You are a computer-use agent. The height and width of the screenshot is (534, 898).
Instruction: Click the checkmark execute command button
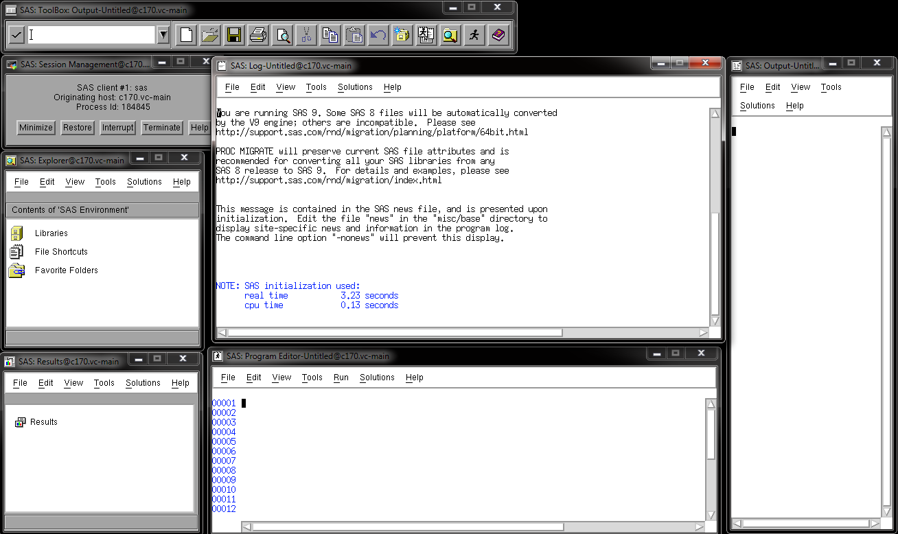click(17, 35)
